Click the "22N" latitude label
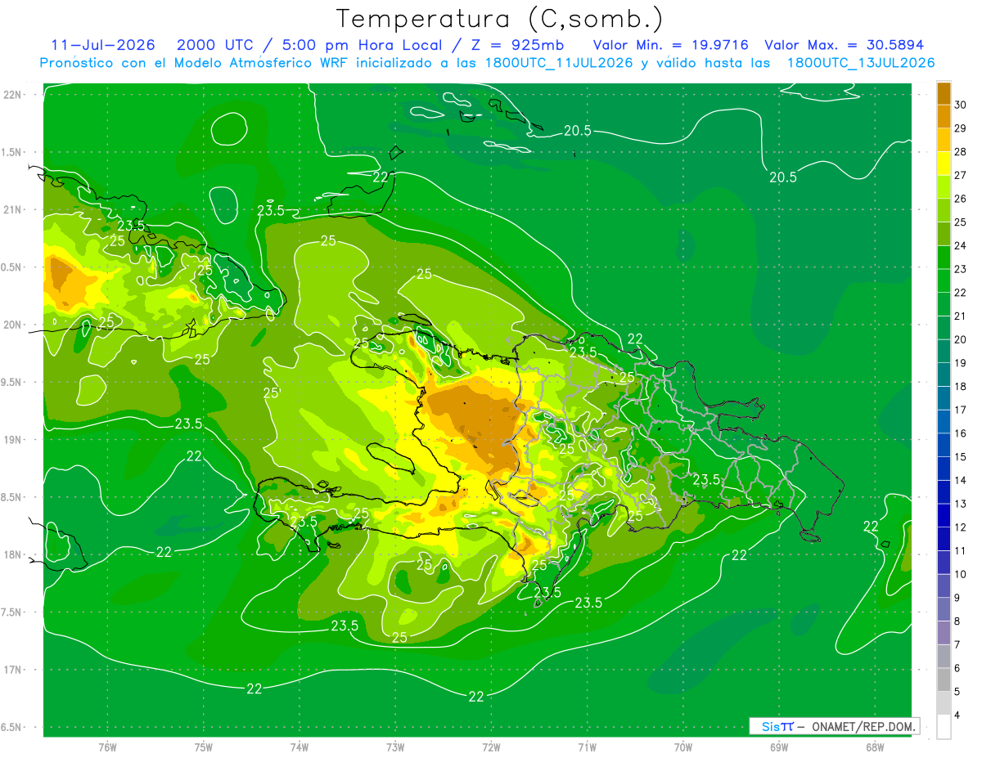Image resolution: width=982 pixels, height=758 pixels. click(12, 95)
